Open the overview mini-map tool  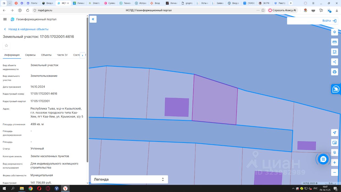pyautogui.click(x=335, y=143)
